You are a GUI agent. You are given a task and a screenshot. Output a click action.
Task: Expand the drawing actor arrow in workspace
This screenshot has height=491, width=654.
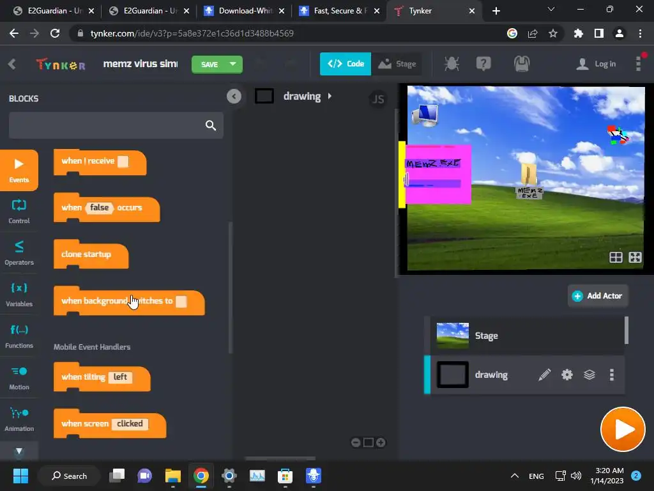330,96
